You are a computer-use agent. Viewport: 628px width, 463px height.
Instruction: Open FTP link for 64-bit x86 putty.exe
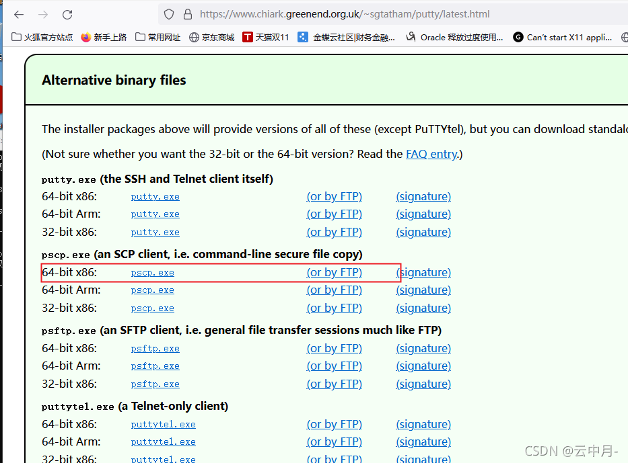pos(335,196)
